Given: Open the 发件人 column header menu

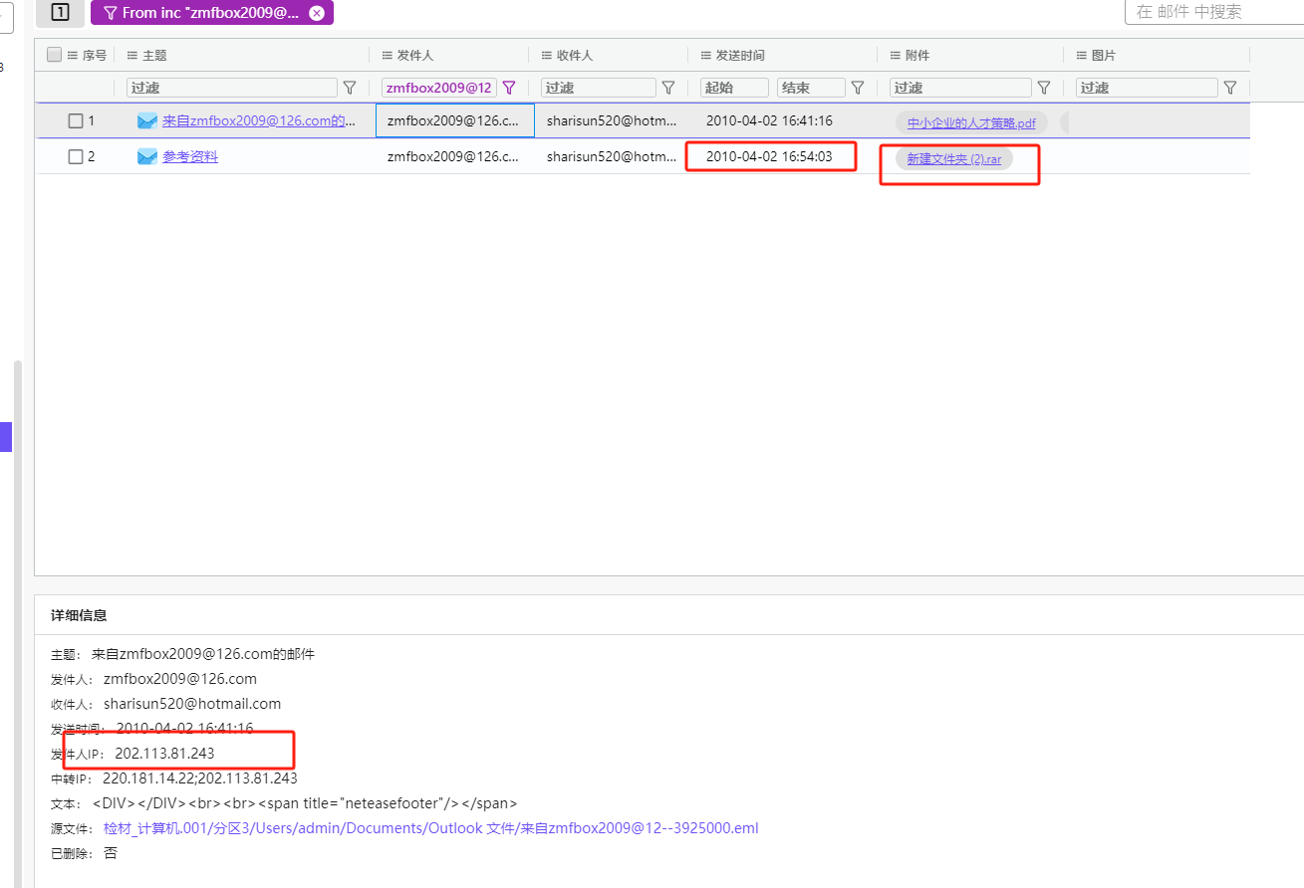Looking at the screenshot, I should point(388,56).
